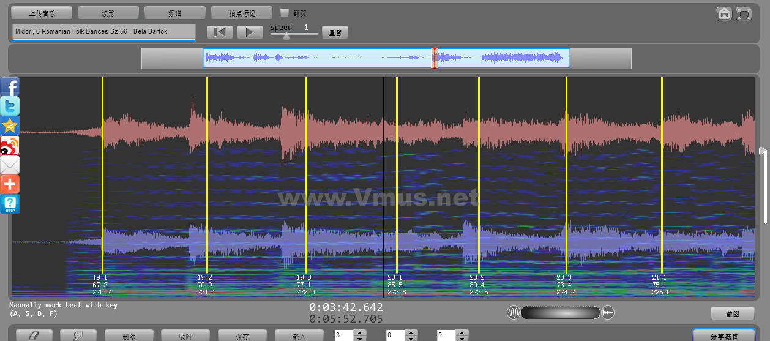Image resolution: width=770 pixels, height=341 pixels.
Task: Open the email share envelope icon
Action: 10,165
